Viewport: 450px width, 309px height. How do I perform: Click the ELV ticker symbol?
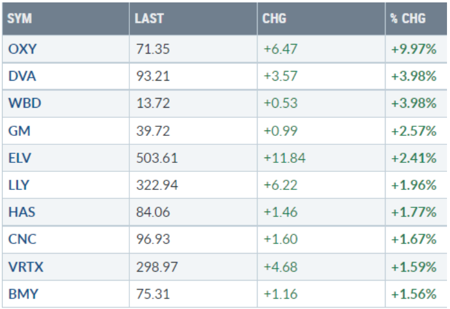pyautogui.click(x=20, y=158)
